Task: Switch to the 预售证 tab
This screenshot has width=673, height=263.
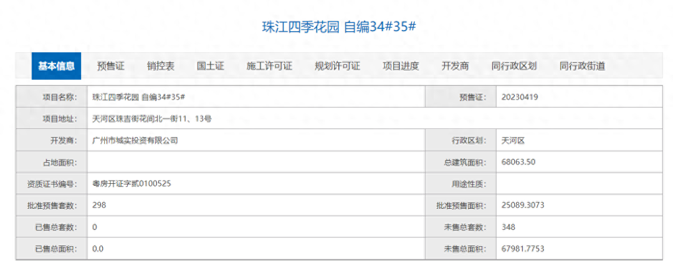Action: pos(110,66)
